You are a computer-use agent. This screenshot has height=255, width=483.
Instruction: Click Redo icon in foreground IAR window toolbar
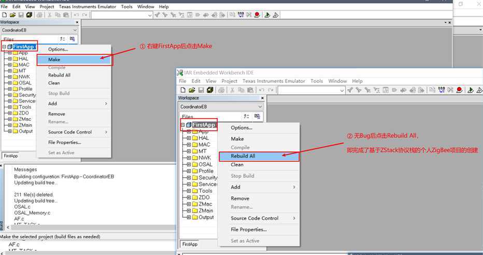point(271,90)
